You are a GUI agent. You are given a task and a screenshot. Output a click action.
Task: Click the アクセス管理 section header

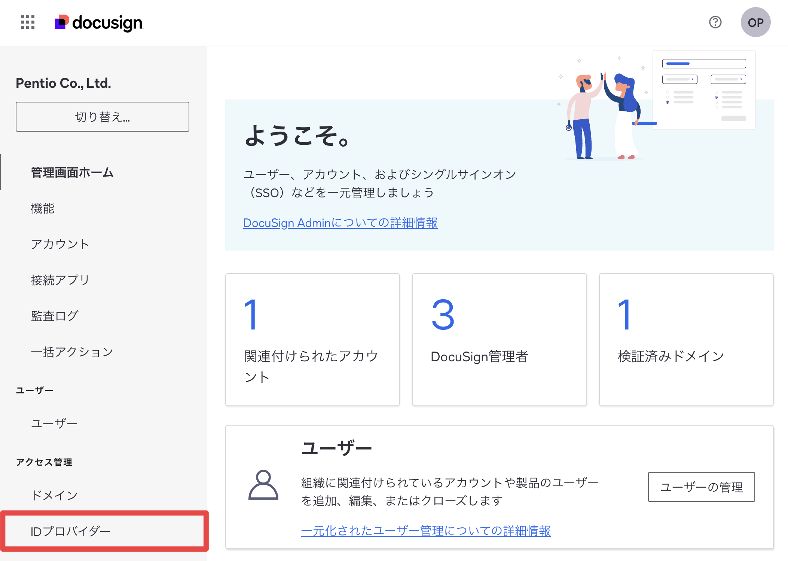coord(44,462)
